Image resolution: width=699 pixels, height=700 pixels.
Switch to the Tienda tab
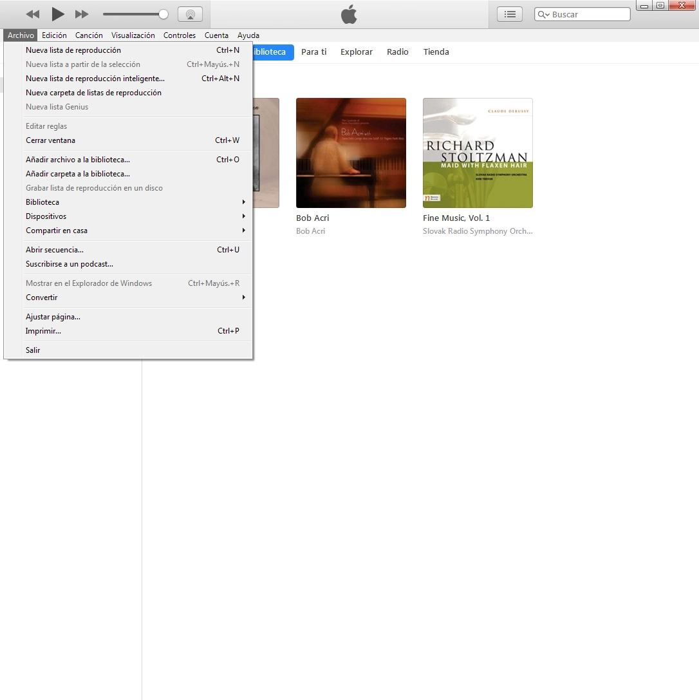[x=436, y=52]
